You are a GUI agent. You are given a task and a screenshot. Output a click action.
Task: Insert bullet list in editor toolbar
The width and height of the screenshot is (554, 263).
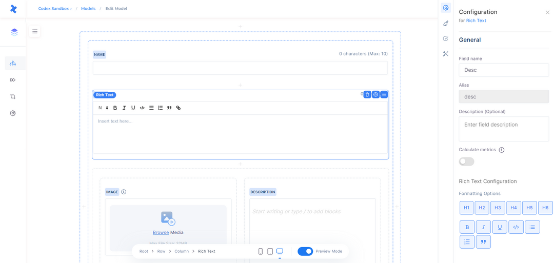[151, 108]
